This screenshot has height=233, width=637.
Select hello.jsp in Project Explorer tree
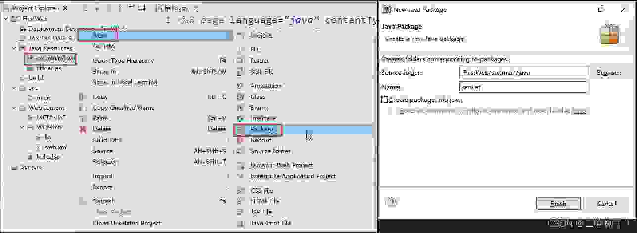click(44, 157)
